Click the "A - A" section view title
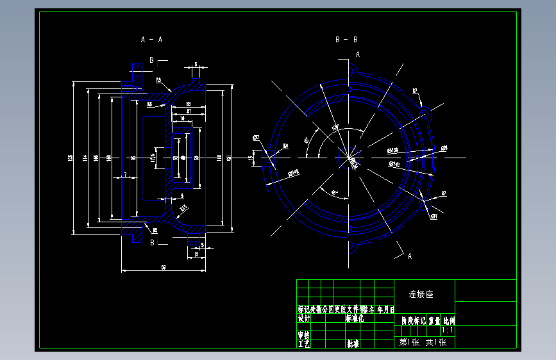 [x=151, y=40]
